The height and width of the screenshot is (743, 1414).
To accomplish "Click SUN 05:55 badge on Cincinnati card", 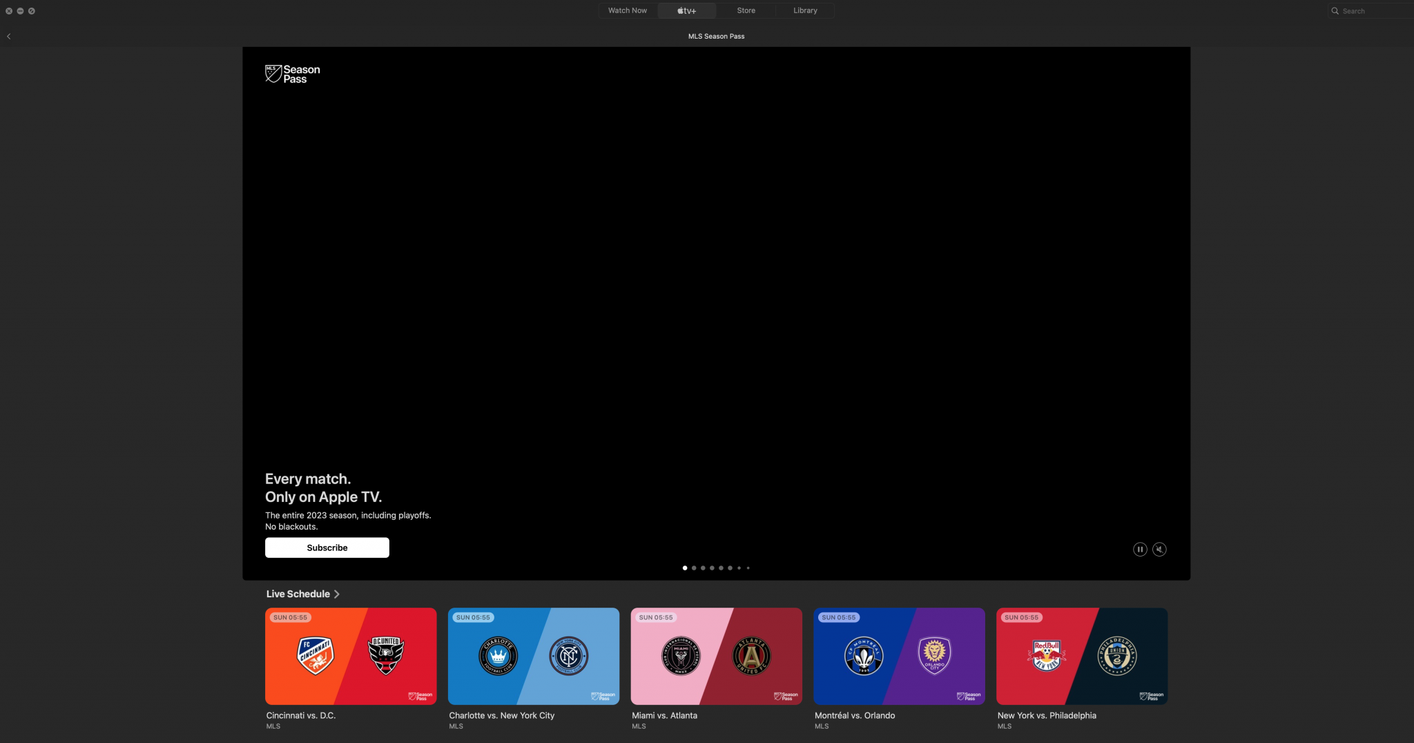I will tap(290, 617).
